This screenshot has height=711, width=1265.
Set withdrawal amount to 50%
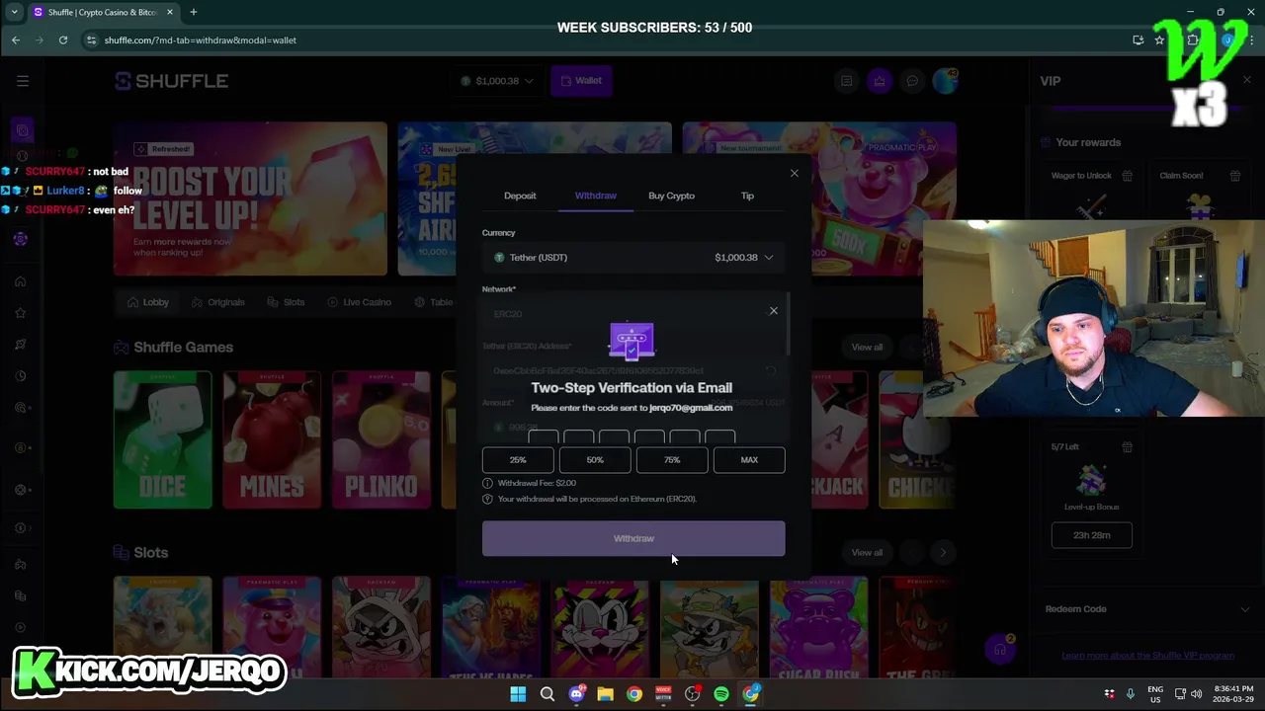pyautogui.click(x=595, y=460)
